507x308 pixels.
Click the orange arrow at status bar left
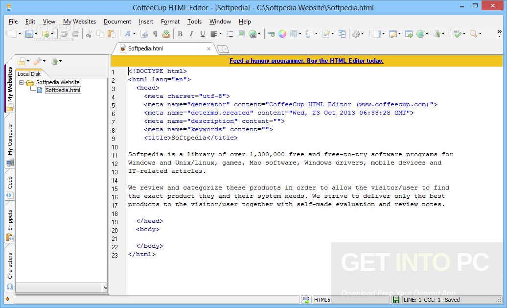pyautogui.click(x=7, y=299)
